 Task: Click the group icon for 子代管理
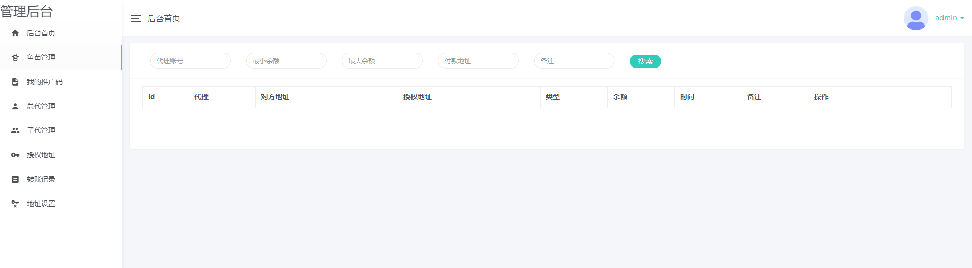15,130
